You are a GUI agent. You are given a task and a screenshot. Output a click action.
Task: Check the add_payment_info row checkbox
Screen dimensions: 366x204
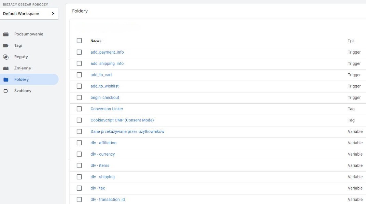[x=79, y=52]
